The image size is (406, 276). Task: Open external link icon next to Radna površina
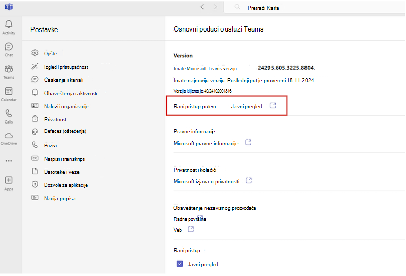(200, 217)
